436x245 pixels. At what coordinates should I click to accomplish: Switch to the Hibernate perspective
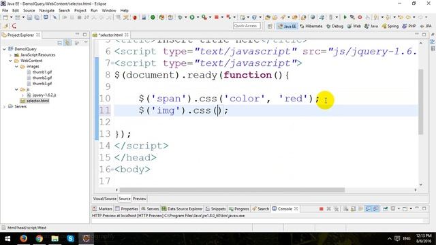[x=311, y=26]
